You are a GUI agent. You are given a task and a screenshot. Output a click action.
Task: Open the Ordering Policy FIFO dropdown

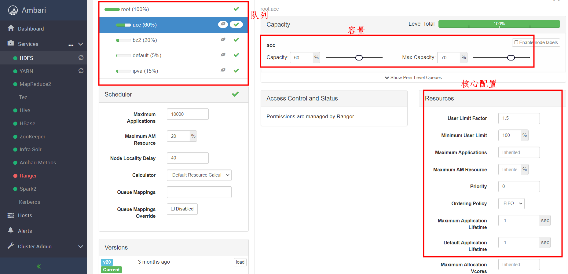511,203
